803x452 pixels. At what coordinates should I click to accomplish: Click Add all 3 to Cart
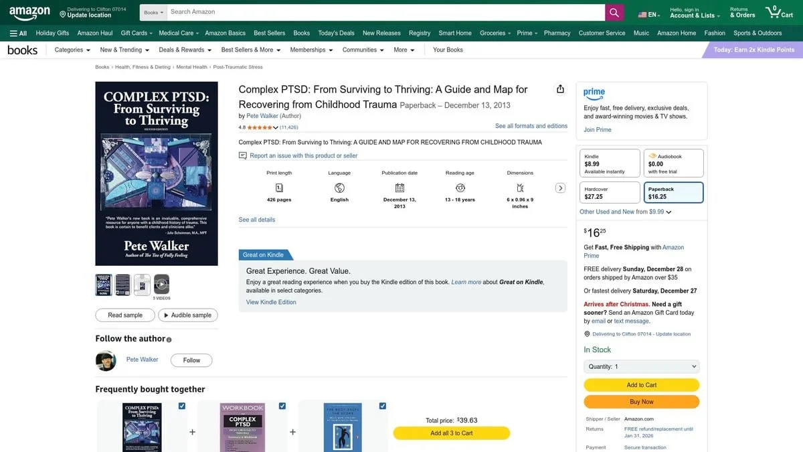(x=452, y=433)
